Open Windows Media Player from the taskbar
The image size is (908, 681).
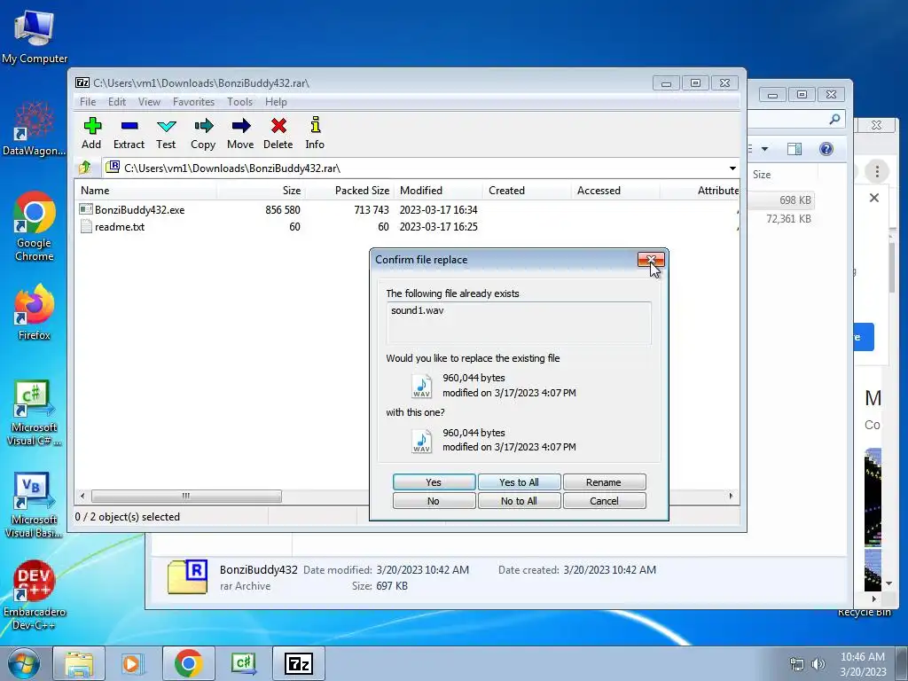click(x=133, y=663)
